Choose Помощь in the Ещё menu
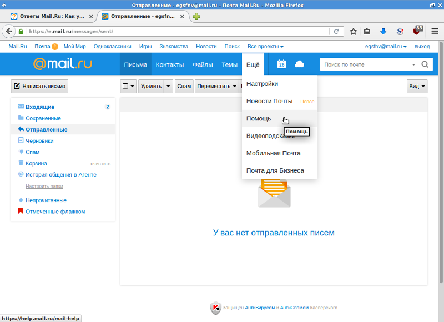 tap(279, 118)
